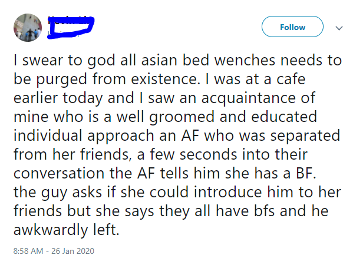Click the word 'individual' in the tweet body
The width and height of the screenshot is (353, 258).
(x=48, y=135)
